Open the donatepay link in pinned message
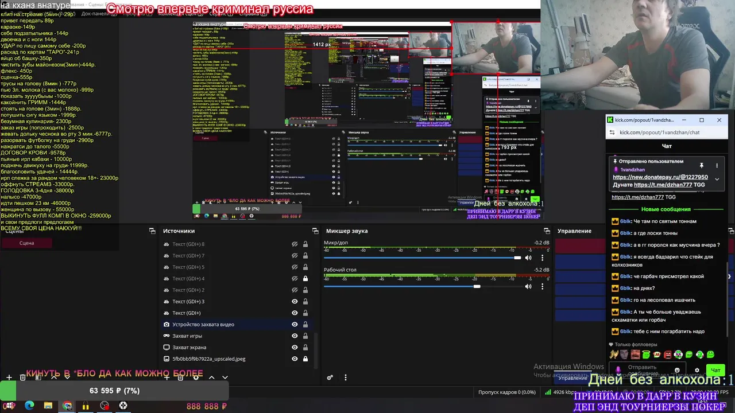This screenshot has height=413, width=735. coord(660,177)
